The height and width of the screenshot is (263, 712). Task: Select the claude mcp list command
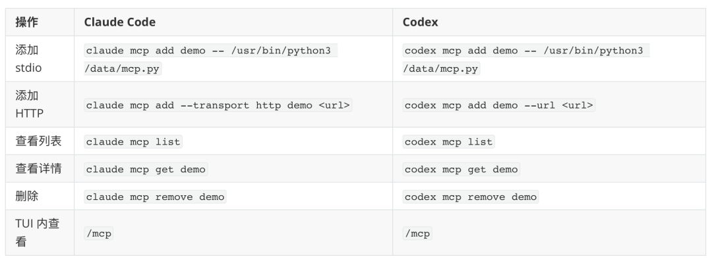point(133,141)
